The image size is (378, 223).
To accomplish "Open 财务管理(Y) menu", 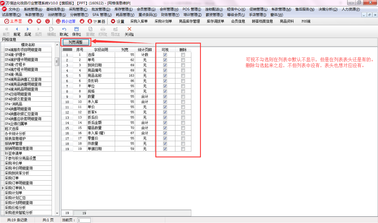I will 170,15.
